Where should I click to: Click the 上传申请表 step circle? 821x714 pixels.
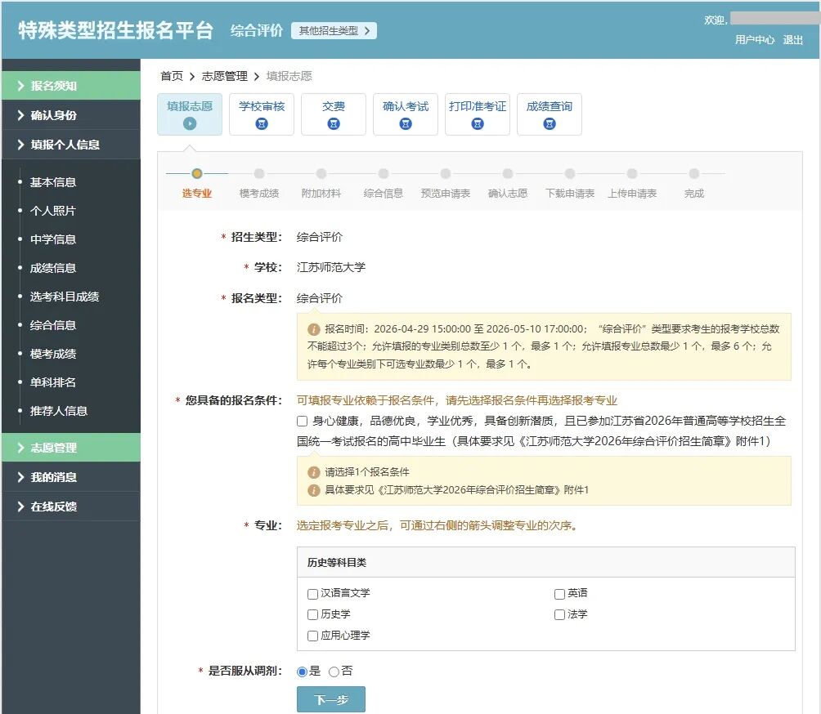[632, 173]
